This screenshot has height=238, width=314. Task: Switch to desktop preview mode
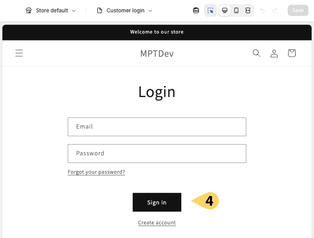(x=225, y=10)
